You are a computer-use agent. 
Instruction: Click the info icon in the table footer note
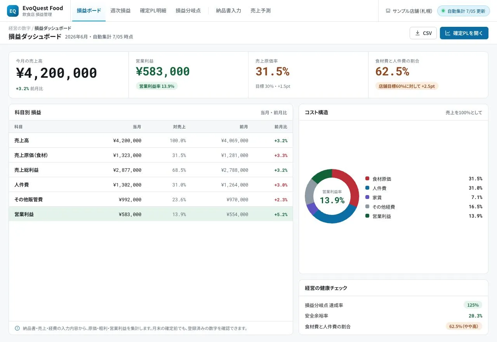tap(17, 328)
